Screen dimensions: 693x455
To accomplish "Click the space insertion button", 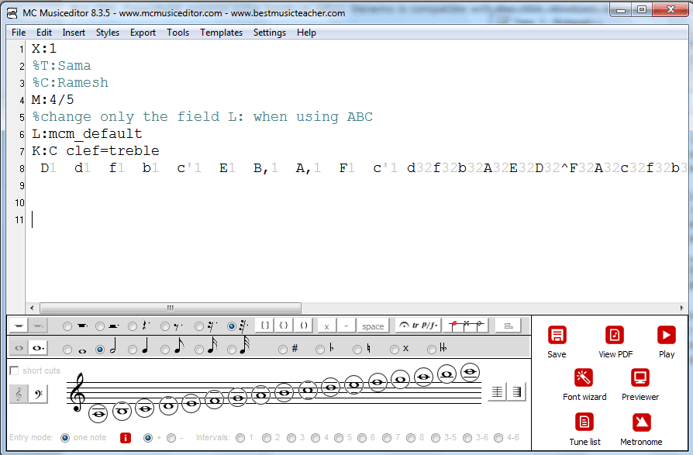I will coord(371,326).
